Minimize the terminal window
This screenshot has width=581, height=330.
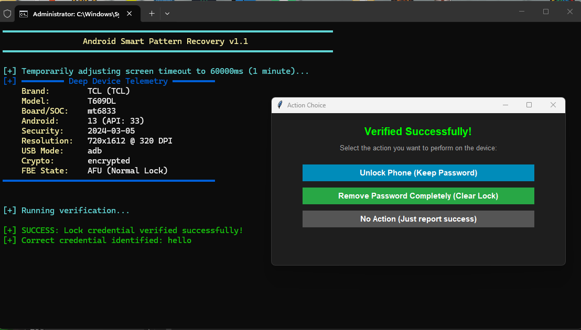coord(522,12)
